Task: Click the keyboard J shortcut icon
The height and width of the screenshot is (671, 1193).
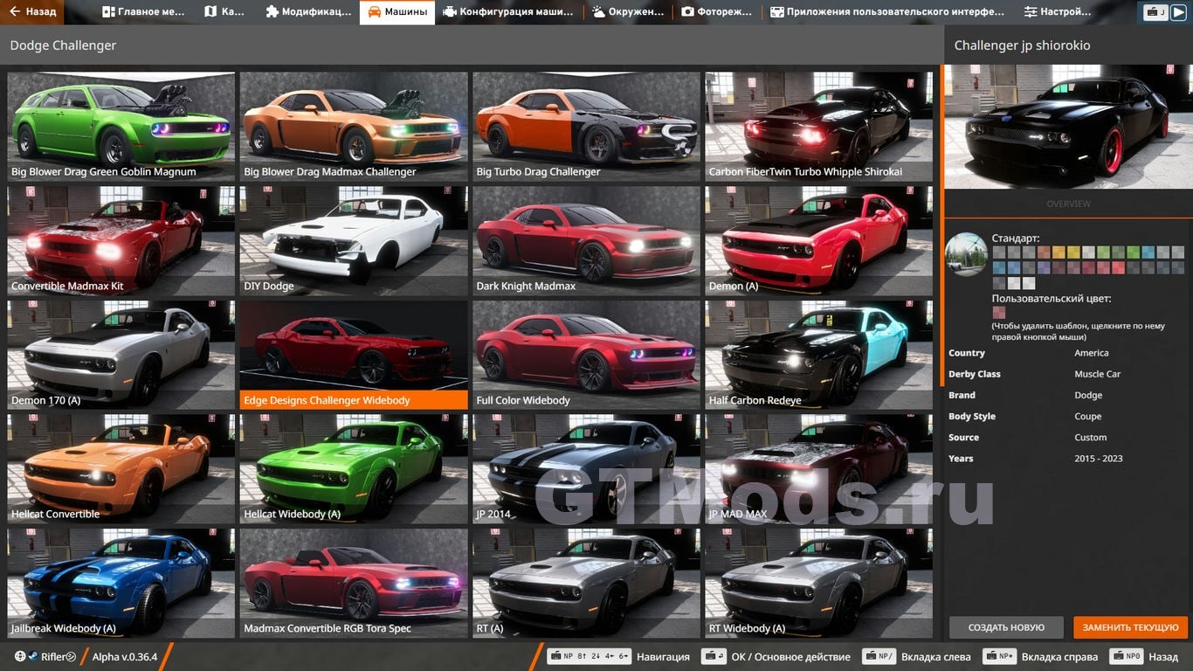Action: coord(1155,12)
